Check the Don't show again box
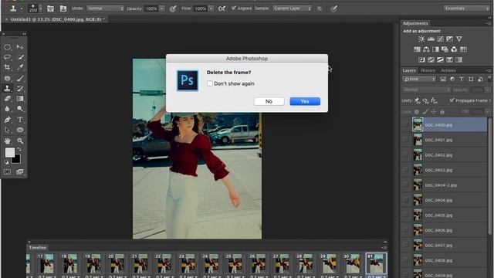494x278 pixels. pos(210,83)
